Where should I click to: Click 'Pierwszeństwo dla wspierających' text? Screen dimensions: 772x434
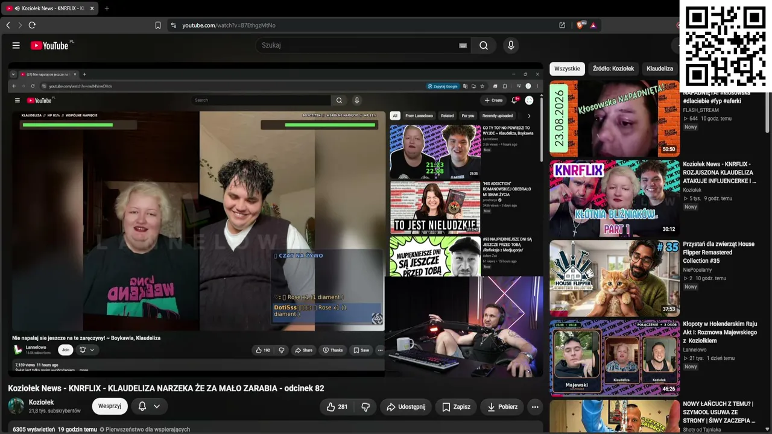point(148,430)
